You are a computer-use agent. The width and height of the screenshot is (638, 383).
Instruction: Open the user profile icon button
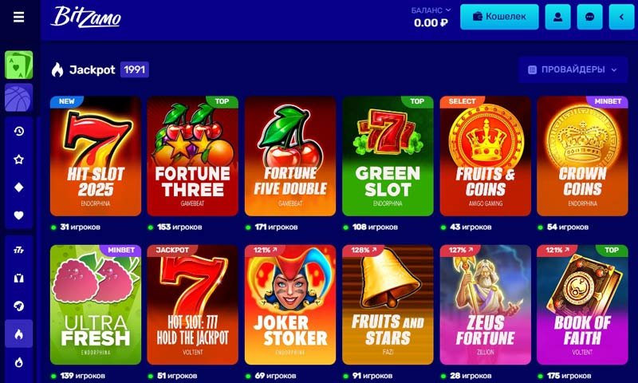click(557, 17)
